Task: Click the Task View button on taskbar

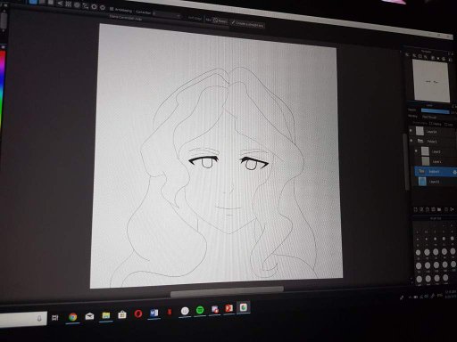Action: coord(54,318)
